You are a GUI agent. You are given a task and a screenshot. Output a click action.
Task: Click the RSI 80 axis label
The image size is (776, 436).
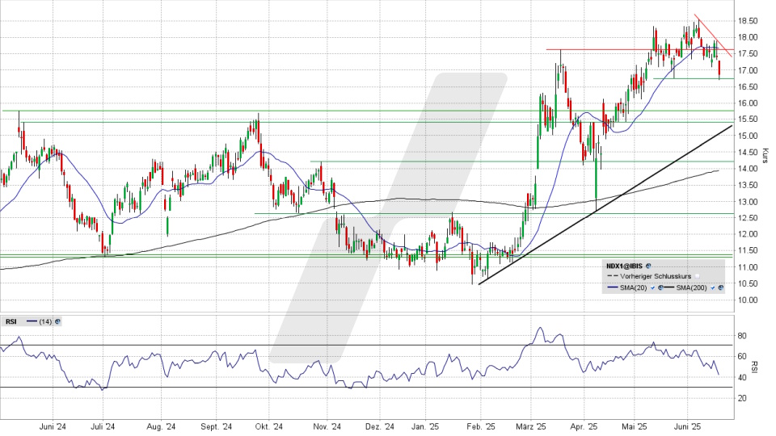pos(742,336)
